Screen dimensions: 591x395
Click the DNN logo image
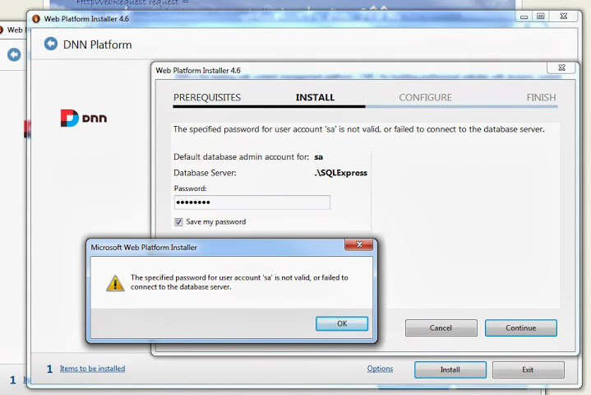pos(84,118)
